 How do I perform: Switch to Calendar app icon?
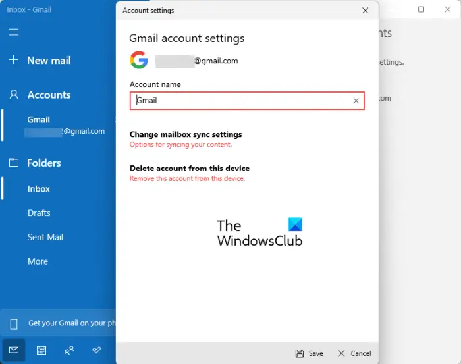(x=41, y=350)
